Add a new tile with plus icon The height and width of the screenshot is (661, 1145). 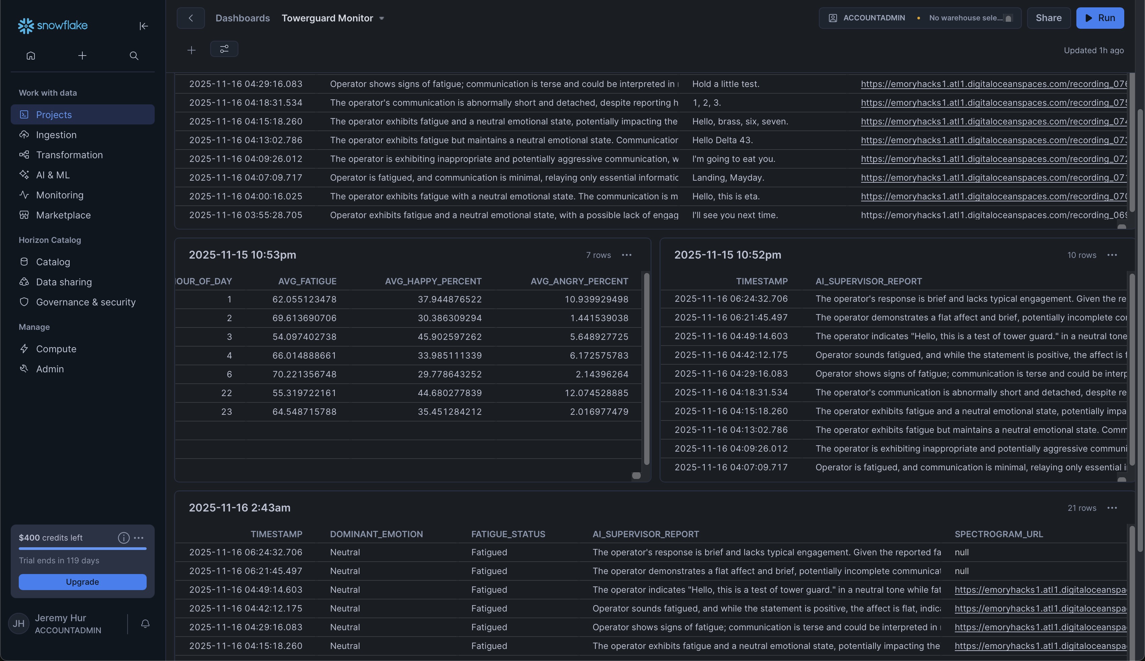191,51
